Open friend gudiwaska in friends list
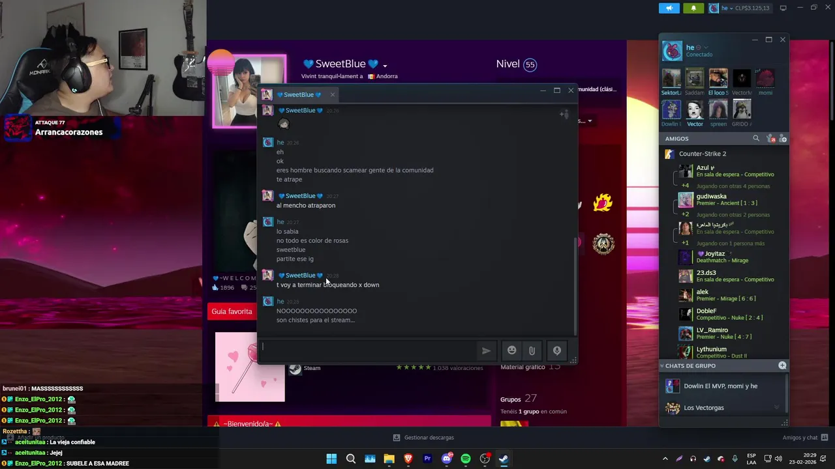835x469 pixels. pos(731,199)
